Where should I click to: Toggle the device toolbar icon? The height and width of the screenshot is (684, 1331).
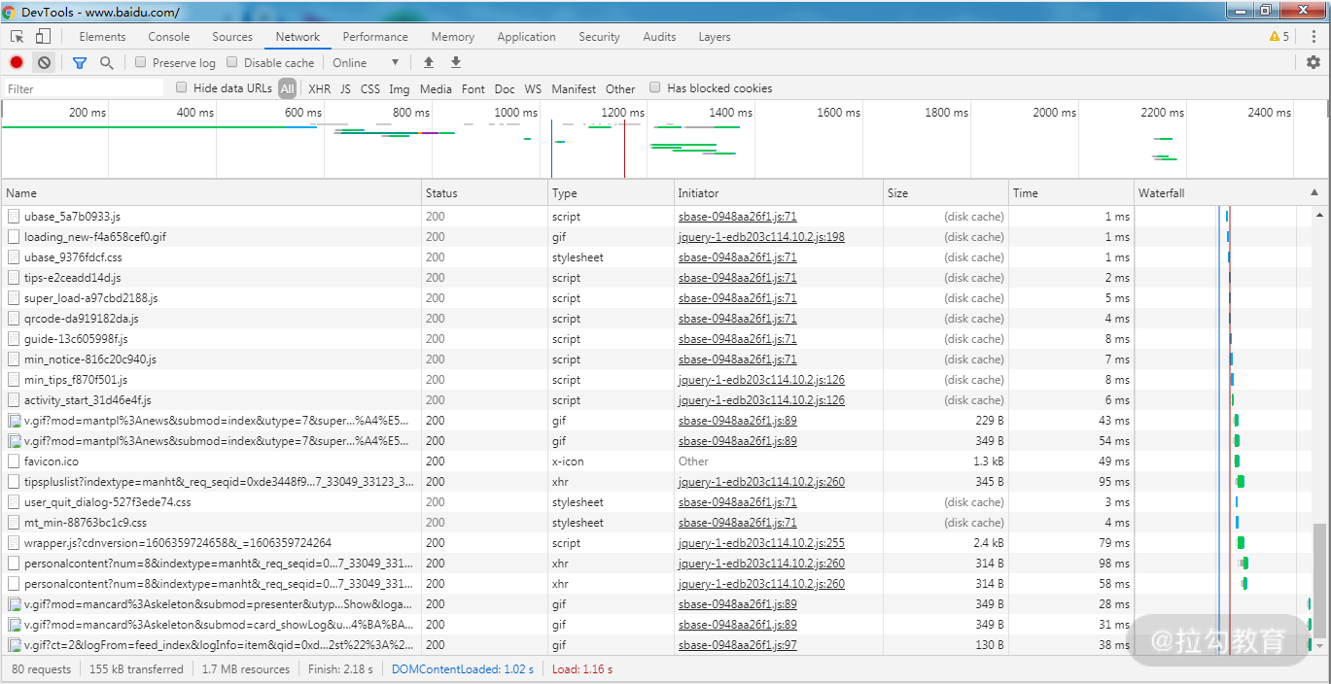coord(43,37)
